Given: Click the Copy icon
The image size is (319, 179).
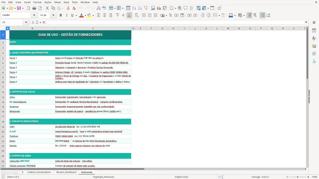Looking at the screenshot, I should coord(53,8).
